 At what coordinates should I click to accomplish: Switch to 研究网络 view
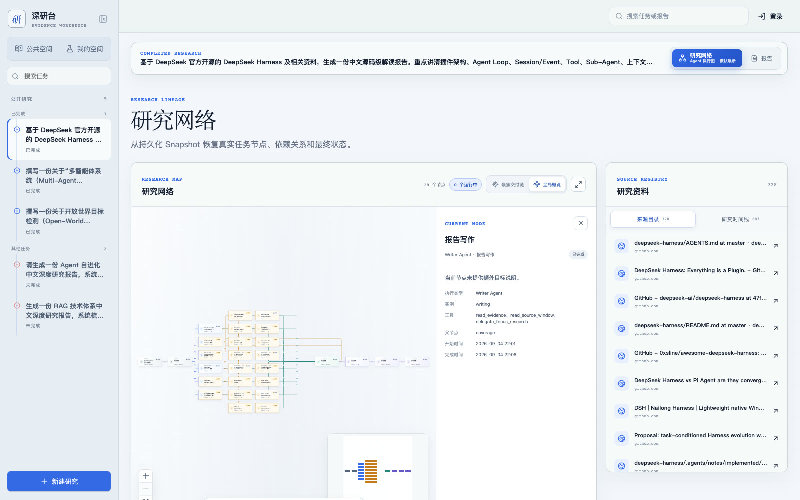coord(707,58)
